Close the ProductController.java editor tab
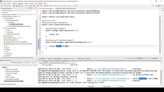This screenshot has width=164, height=92. click(54, 8)
